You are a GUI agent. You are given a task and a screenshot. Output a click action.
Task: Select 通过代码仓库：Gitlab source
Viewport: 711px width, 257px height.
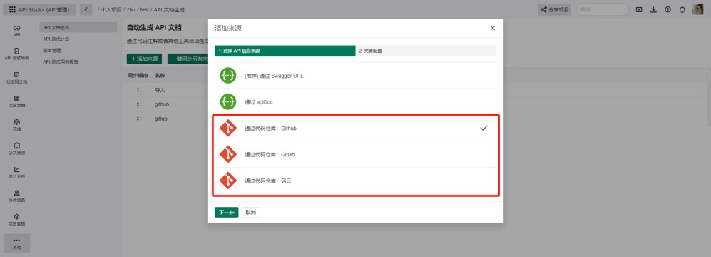(355, 155)
